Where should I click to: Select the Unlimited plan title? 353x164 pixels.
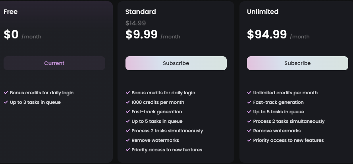pos(262,12)
